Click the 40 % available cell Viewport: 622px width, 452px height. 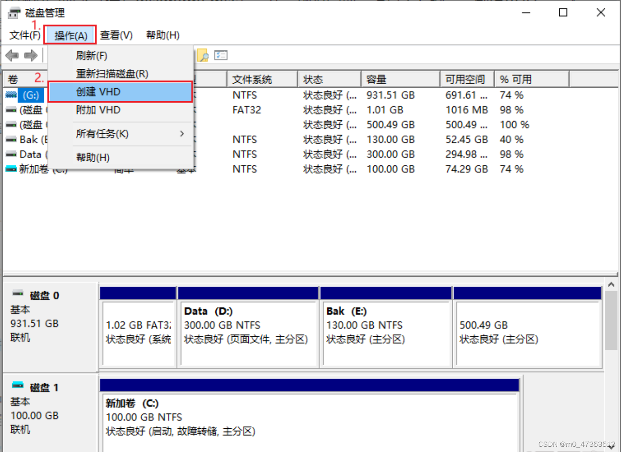511,139
